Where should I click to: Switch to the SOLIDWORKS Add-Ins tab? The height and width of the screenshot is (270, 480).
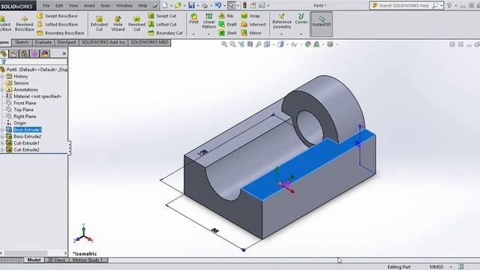point(103,42)
